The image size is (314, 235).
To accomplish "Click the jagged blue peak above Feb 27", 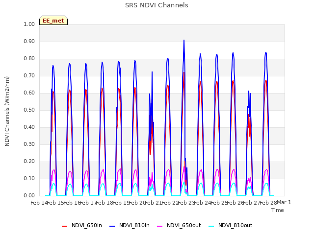I will tap(249, 92).
